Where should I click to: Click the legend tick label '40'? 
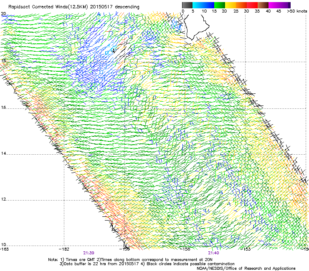pyautogui.click(x=268, y=11)
